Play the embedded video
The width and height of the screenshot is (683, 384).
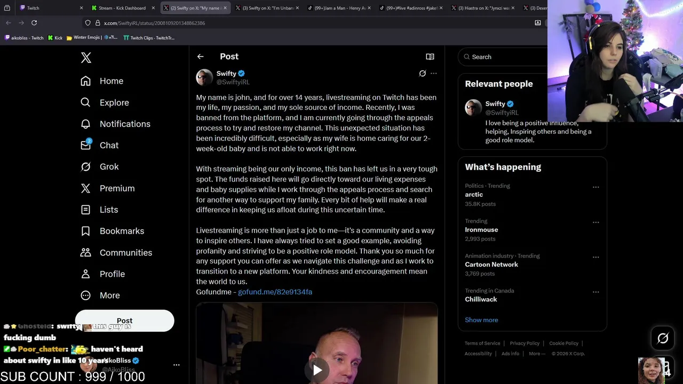(317, 370)
